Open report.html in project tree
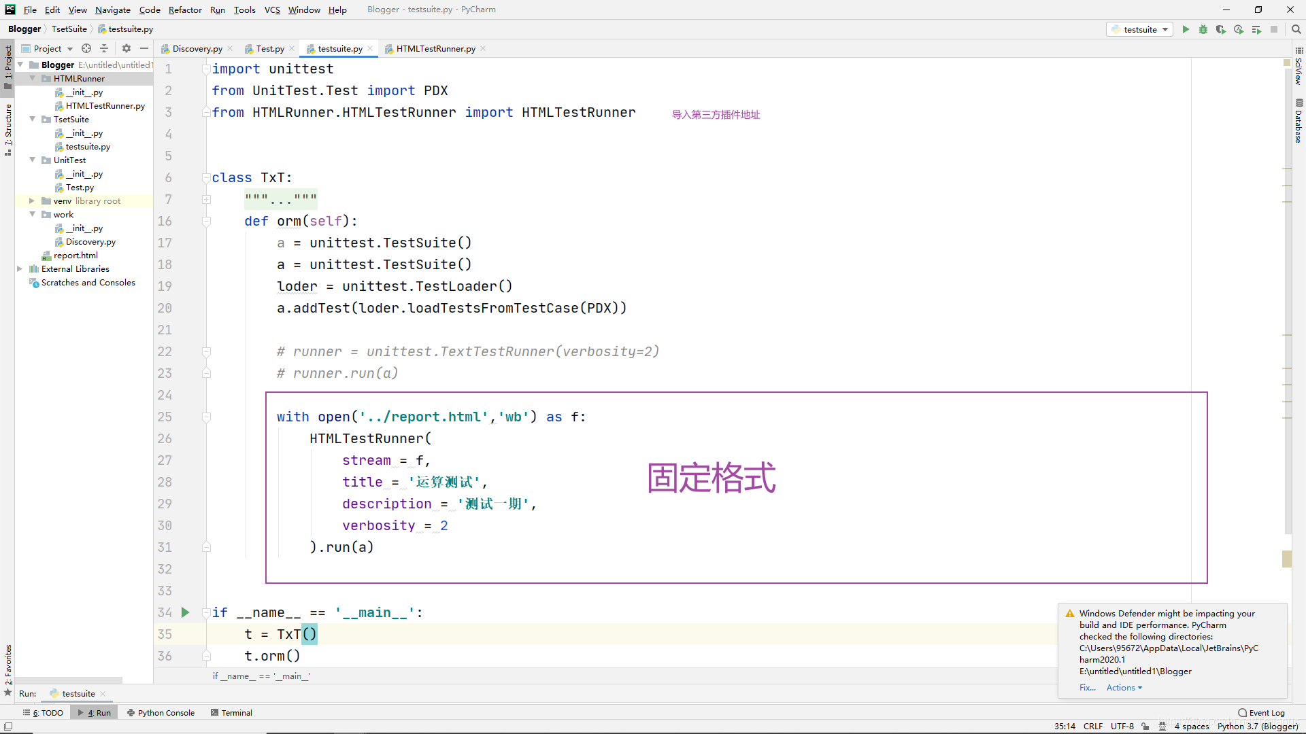The width and height of the screenshot is (1306, 734). [76, 256]
